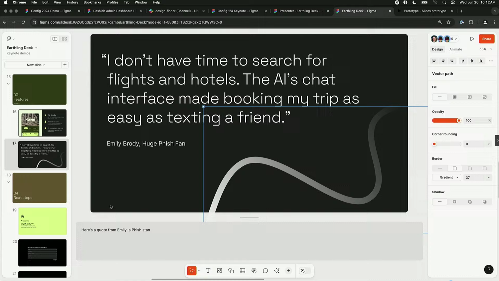Select the Shapes tool
The height and width of the screenshot is (281, 499).
click(231, 271)
